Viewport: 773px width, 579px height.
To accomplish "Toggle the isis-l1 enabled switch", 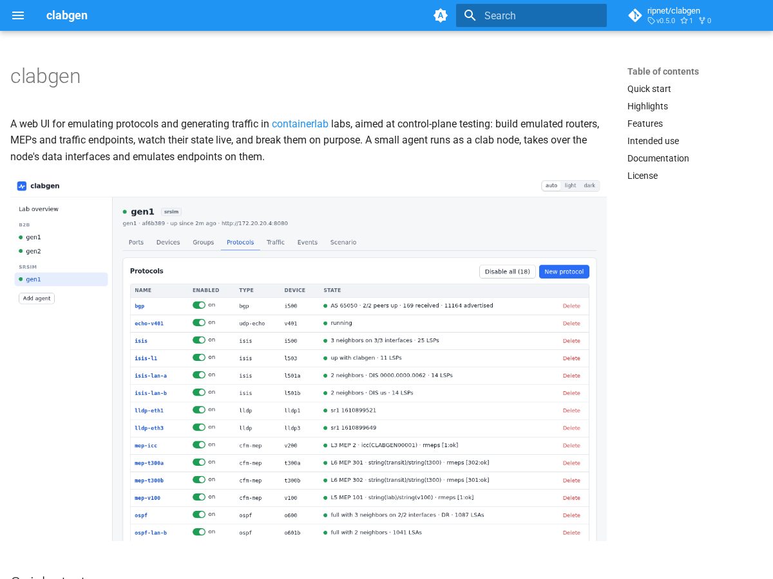I will tap(199, 357).
